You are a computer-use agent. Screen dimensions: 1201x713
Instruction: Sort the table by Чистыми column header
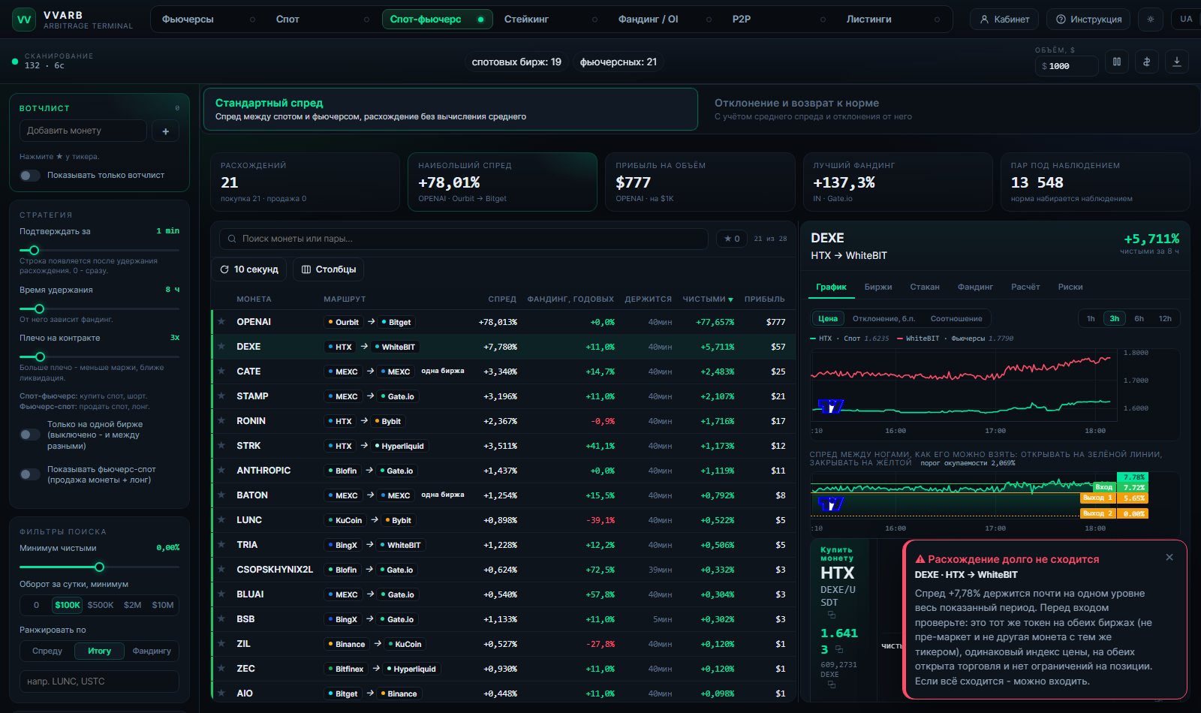click(x=707, y=299)
